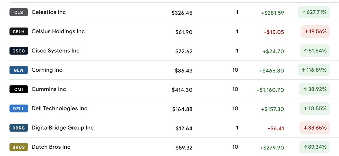Open the DBRG ticker badge
Viewport: 339px width, 156px height.
[x=19, y=128]
